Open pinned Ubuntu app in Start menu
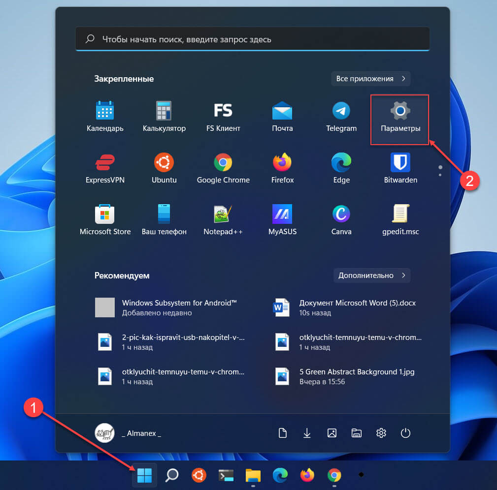The height and width of the screenshot is (490, 497). (164, 168)
